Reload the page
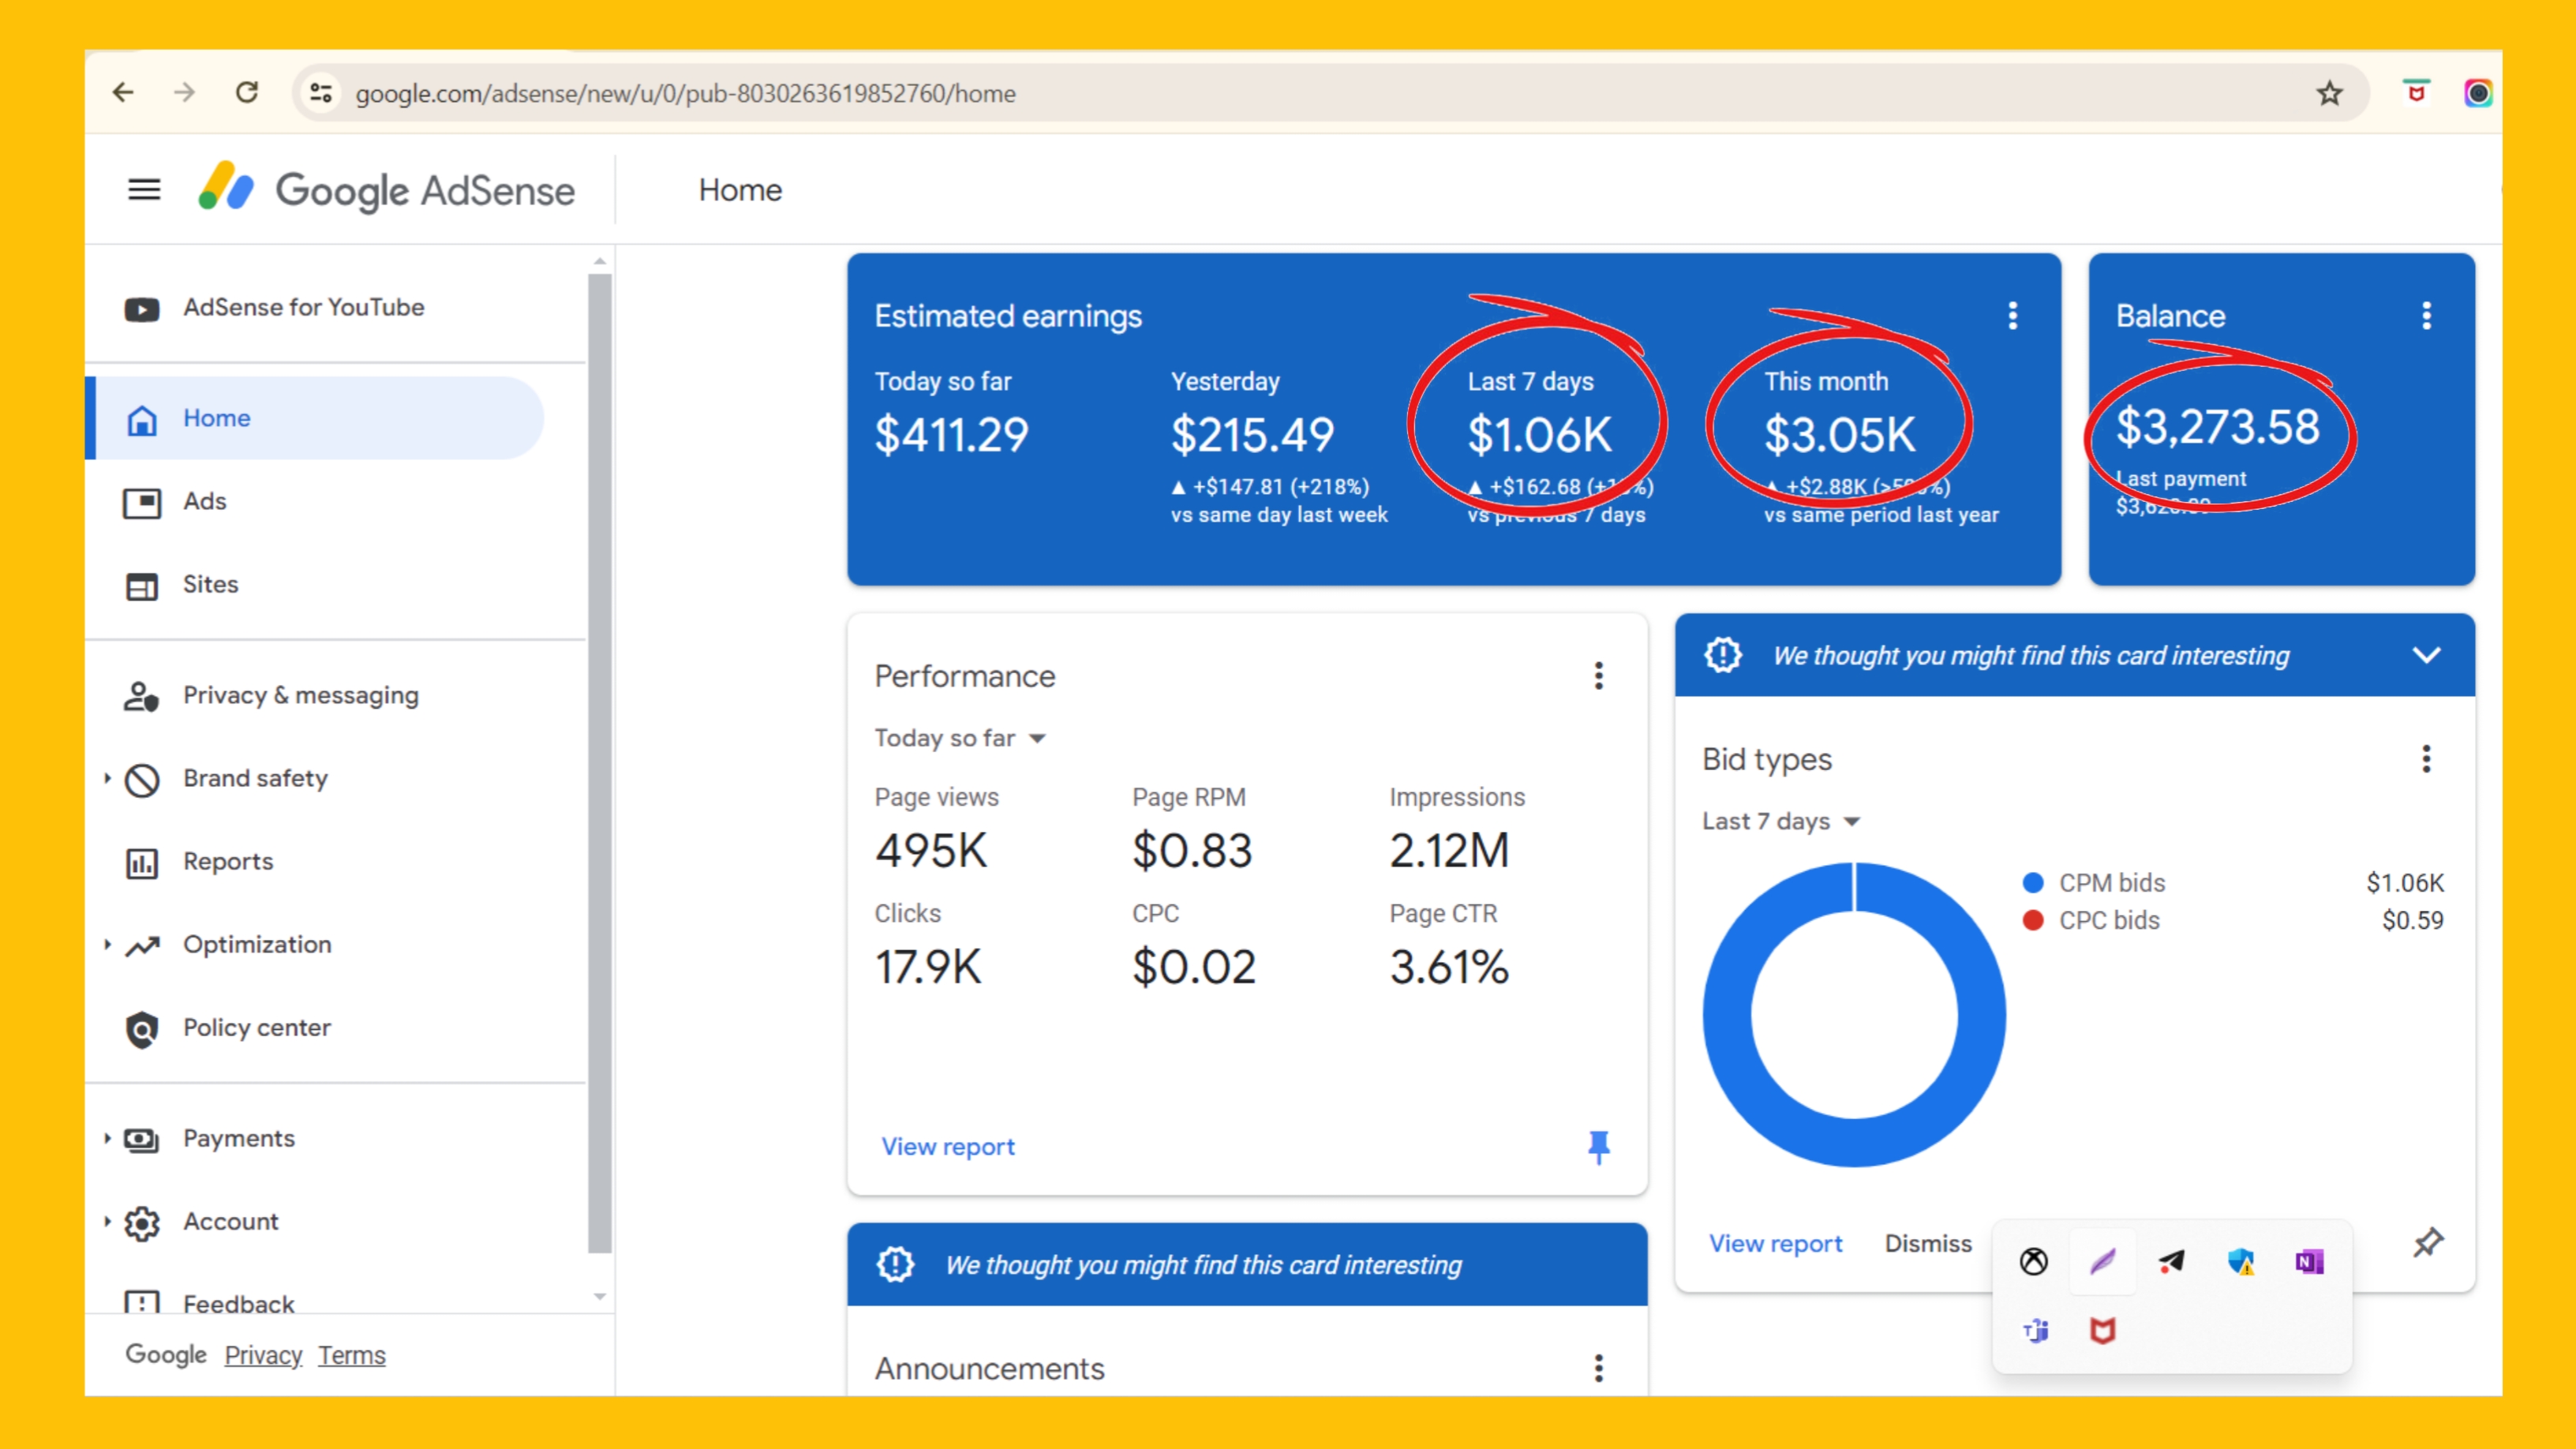Image resolution: width=2576 pixels, height=1449 pixels. coord(247,93)
